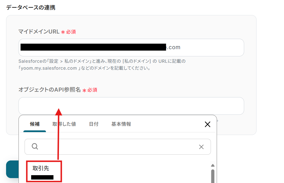284x183 pixels.
Task: Switch to the 取得した値 tab
Action: coord(64,124)
